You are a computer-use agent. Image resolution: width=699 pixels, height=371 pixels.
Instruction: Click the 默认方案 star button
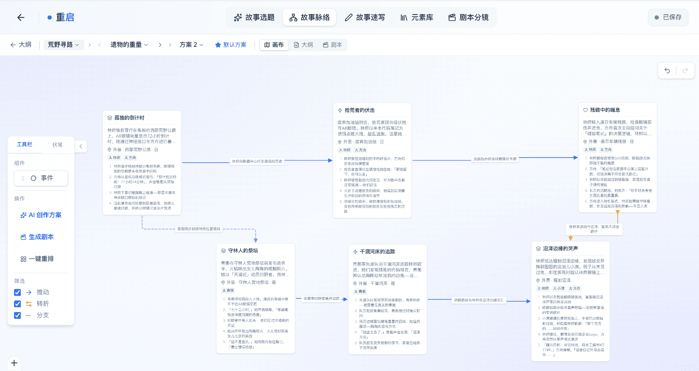[231, 45]
